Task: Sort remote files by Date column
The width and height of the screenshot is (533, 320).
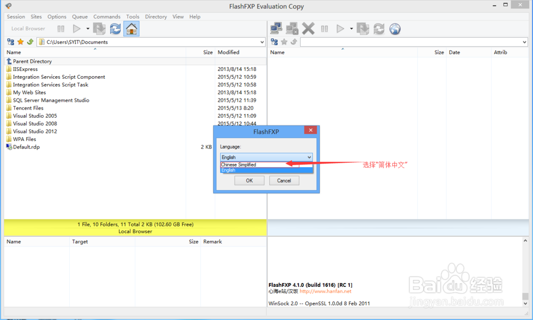Action: pyautogui.click(x=455, y=52)
